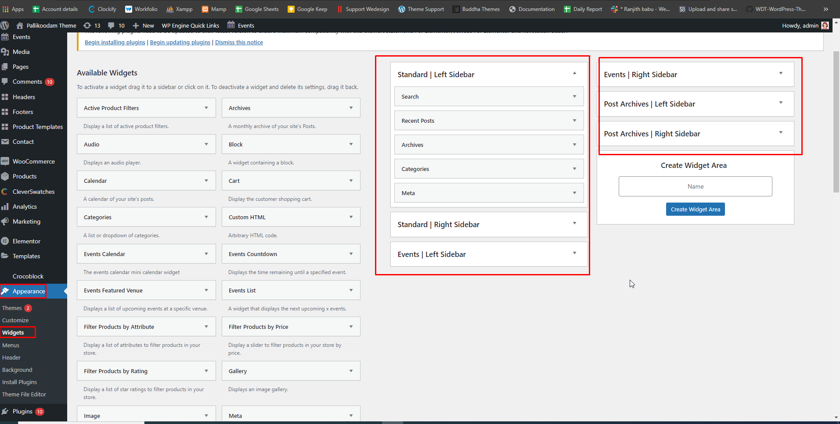
Task: Expand the Post Archives | Right Sidebar area
Action: click(x=781, y=132)
